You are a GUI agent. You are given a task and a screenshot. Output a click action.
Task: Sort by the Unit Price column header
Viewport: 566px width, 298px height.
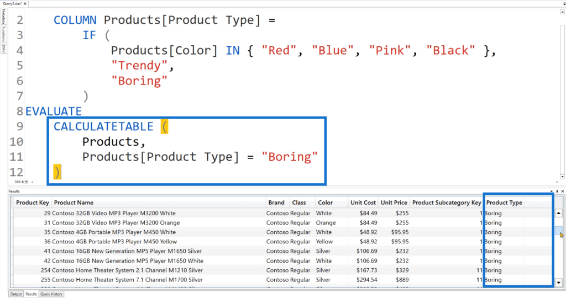(x=394, y=203)
